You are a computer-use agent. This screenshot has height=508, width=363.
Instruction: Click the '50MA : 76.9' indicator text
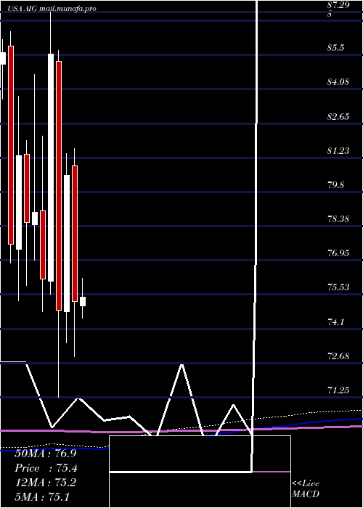coord(45,454)
